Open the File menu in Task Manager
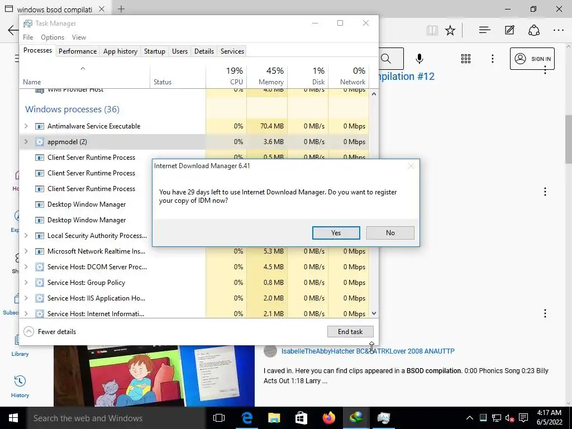Viewport: 572px width, 429px height. [x=28, y=37]
